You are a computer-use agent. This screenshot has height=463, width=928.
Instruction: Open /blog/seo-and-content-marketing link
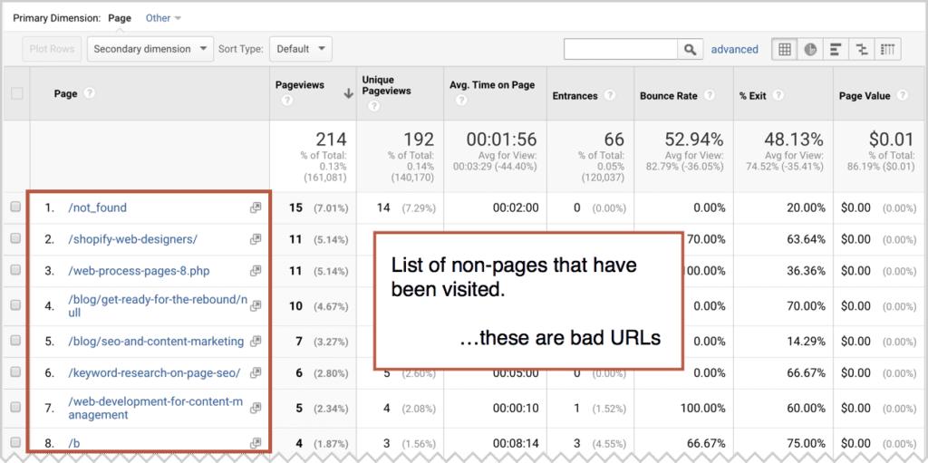tap(156, 342)
